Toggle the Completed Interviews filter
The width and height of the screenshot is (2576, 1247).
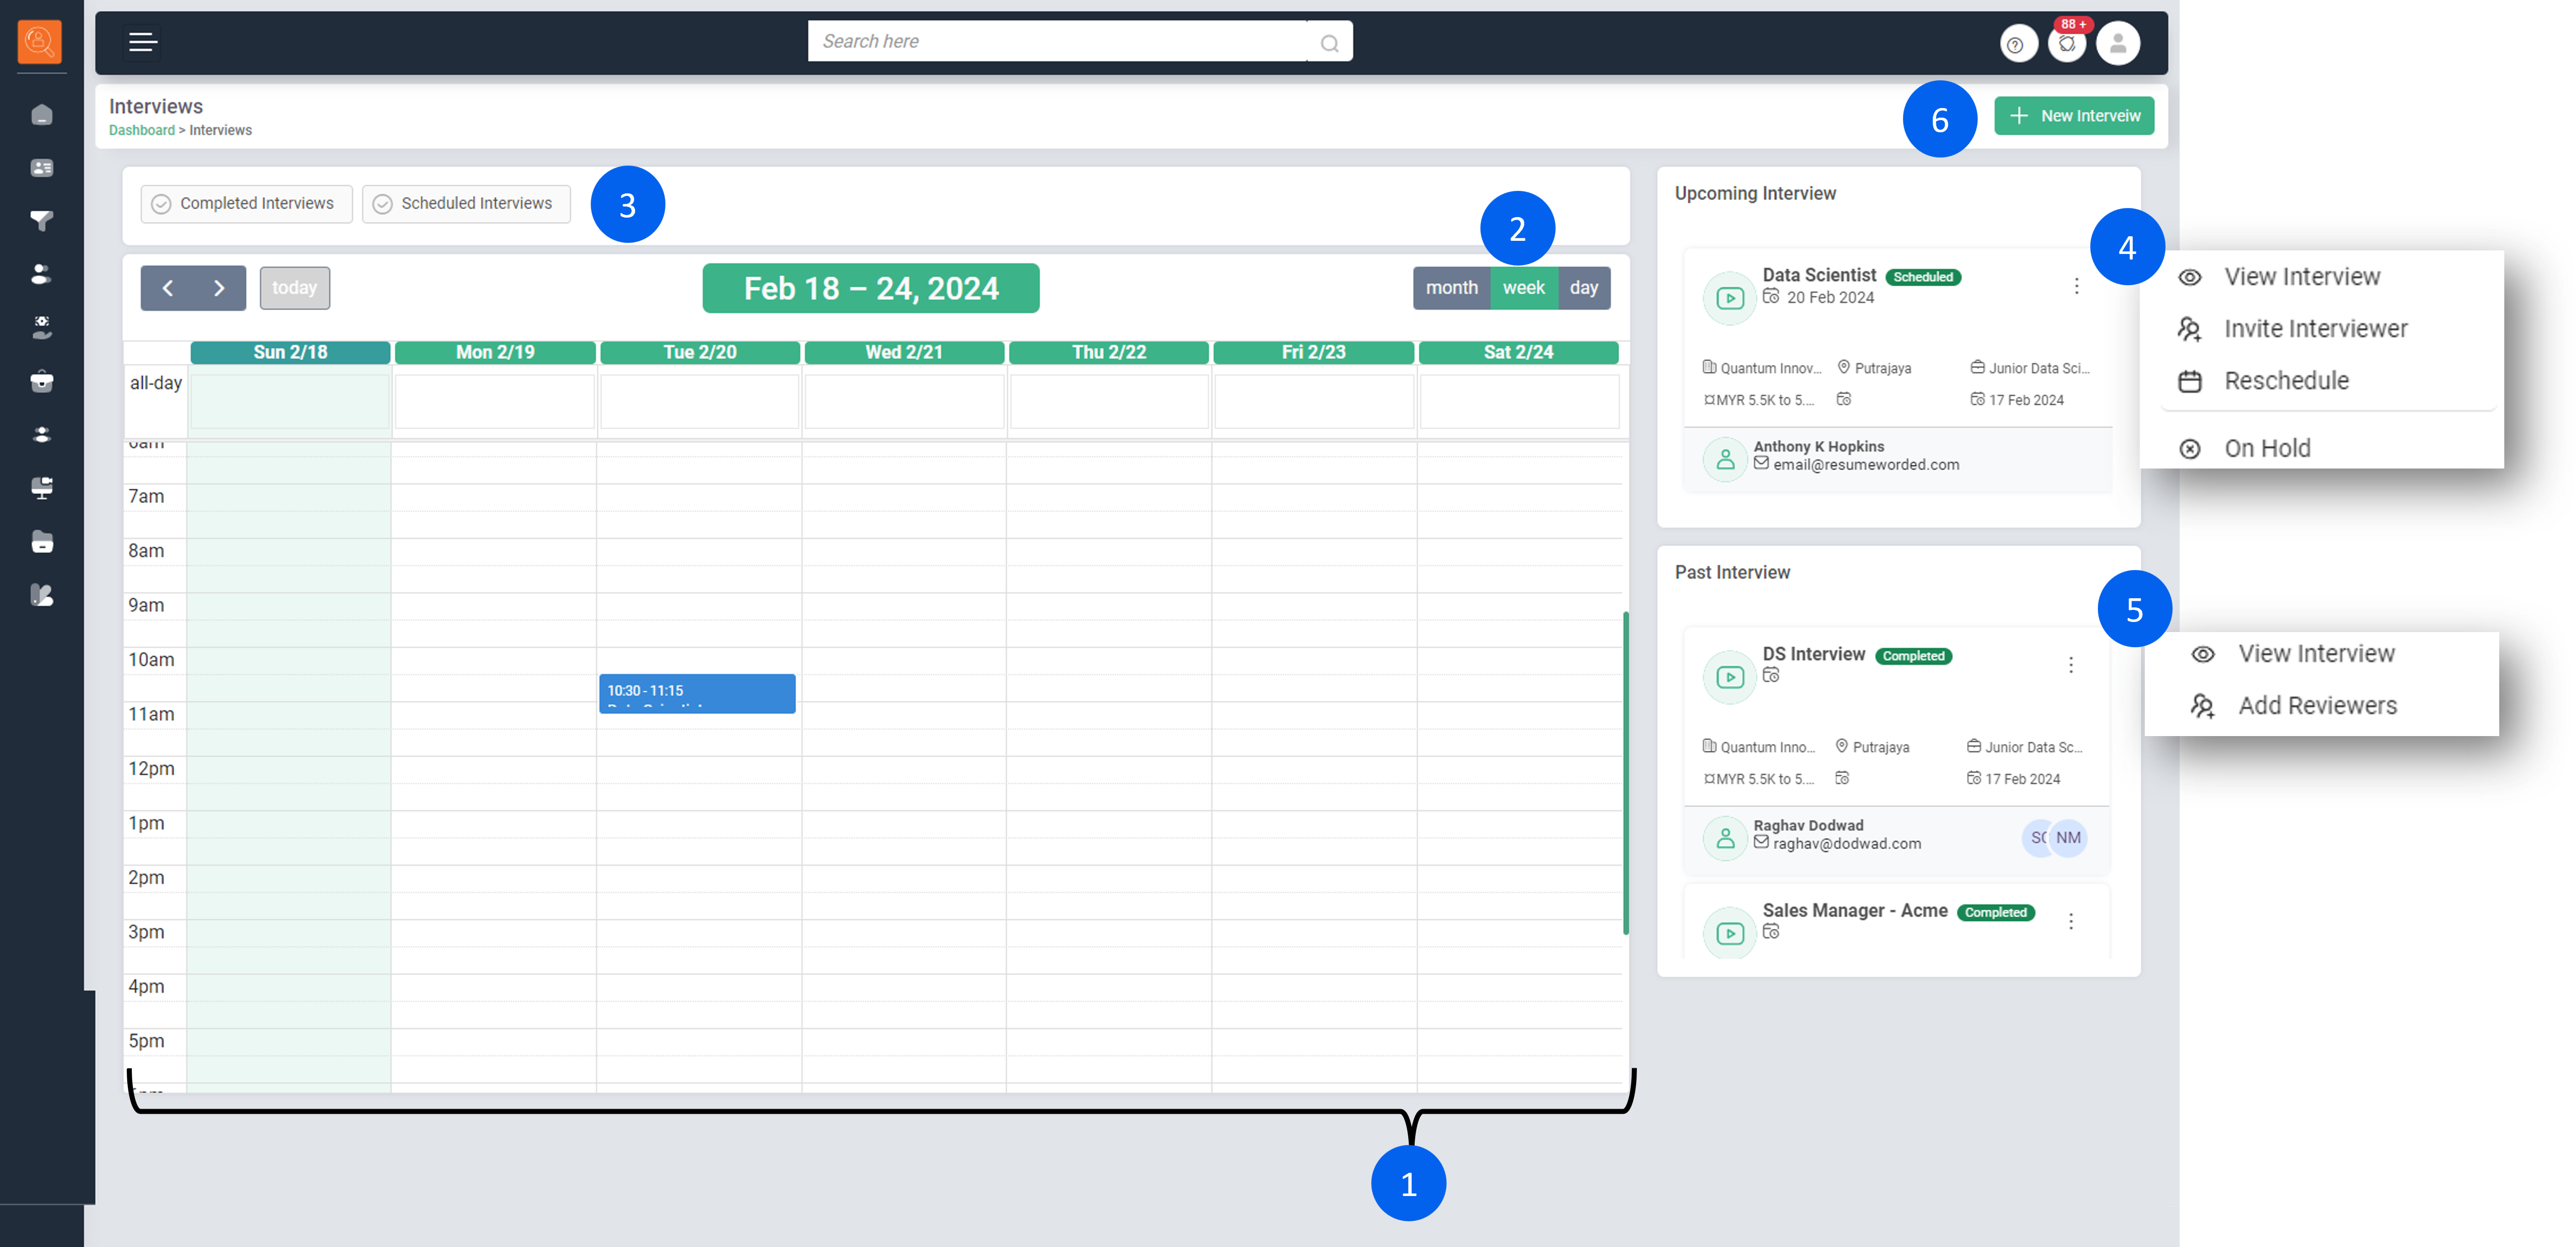pos(246,204)
